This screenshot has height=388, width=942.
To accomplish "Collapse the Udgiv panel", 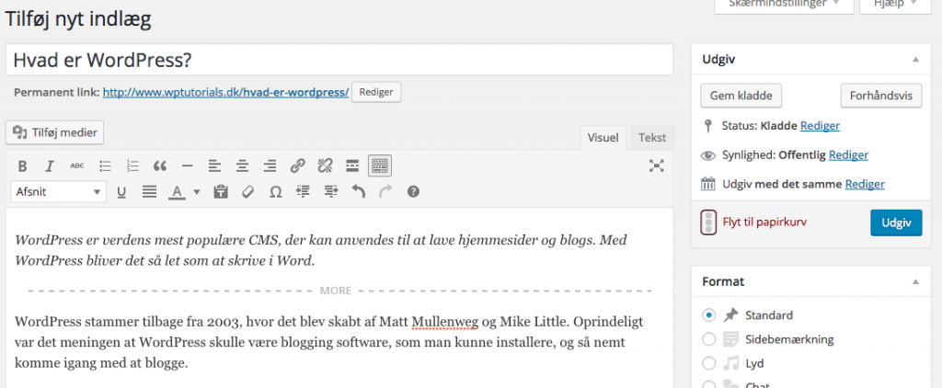I will coord(915,60).
